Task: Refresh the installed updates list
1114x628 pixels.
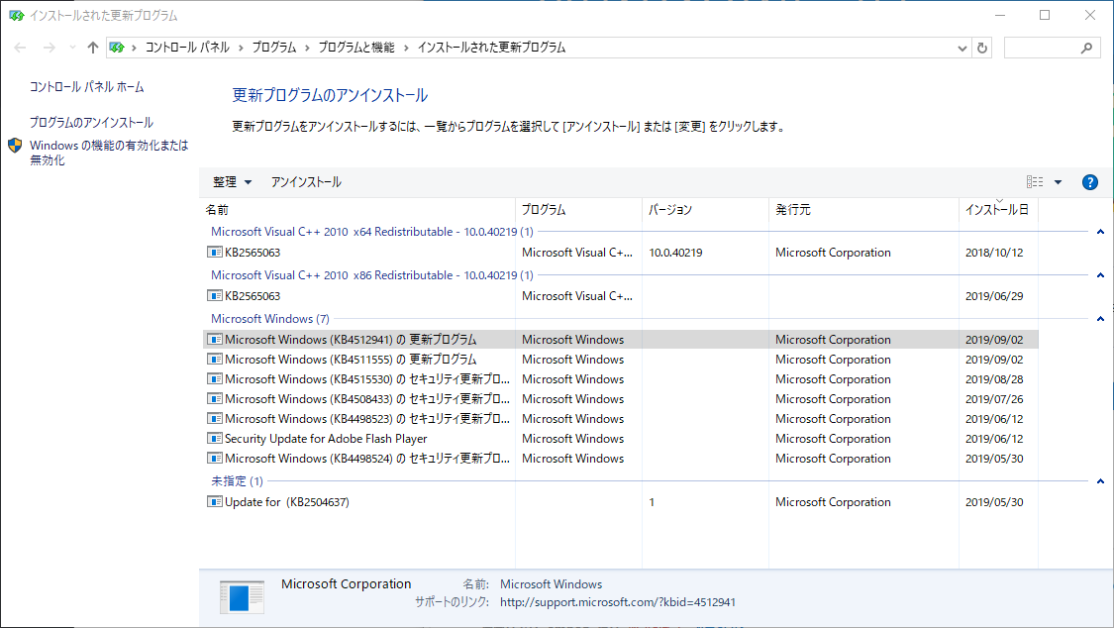Action: coord(982,48)
